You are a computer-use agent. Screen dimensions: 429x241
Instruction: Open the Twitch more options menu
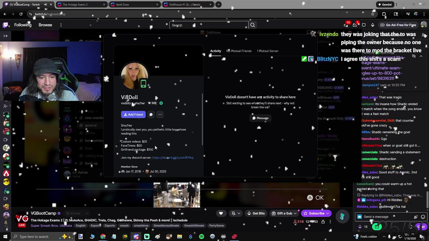(61, 25)
